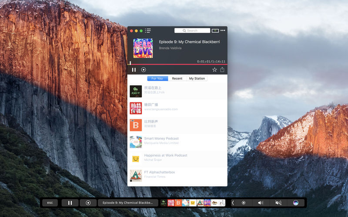Open the three-dots more menu
Viewport: 348px width, 217px height.
point(223,30)
